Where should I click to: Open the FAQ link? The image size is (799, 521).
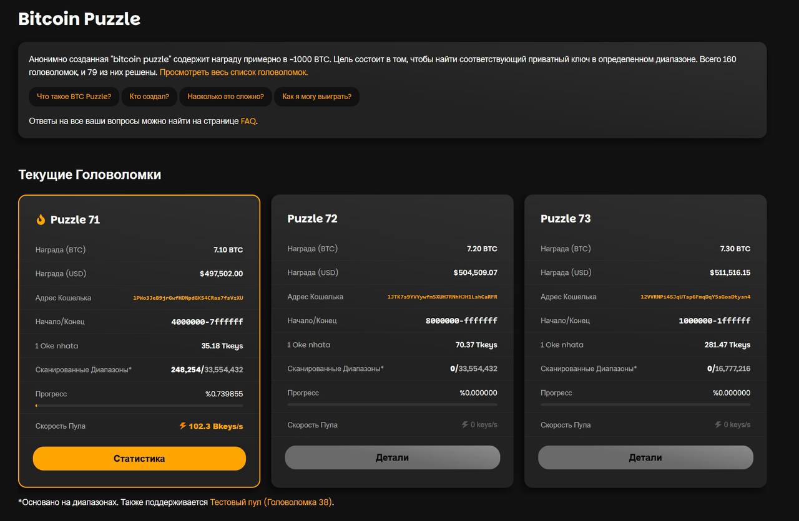248,121
